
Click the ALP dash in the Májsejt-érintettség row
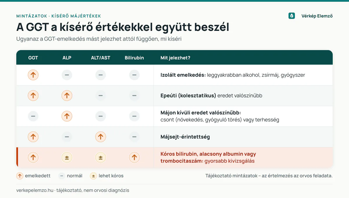pyautogui.click(x=67, y=137)
